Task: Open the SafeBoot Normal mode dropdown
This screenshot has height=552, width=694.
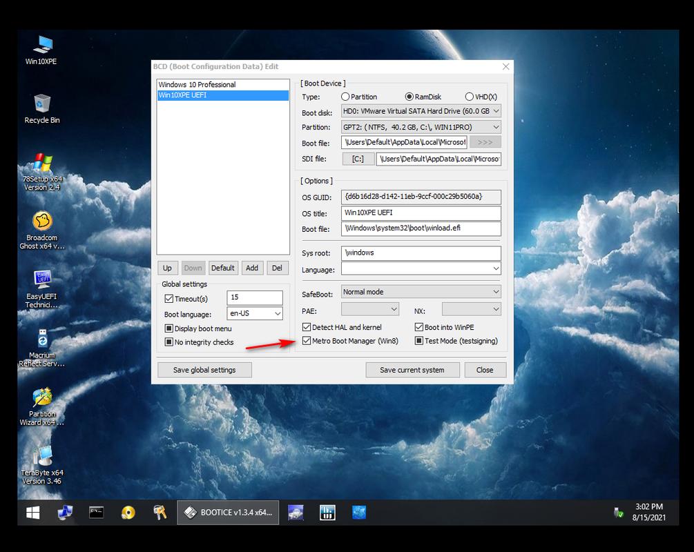Action: (421, 292)
